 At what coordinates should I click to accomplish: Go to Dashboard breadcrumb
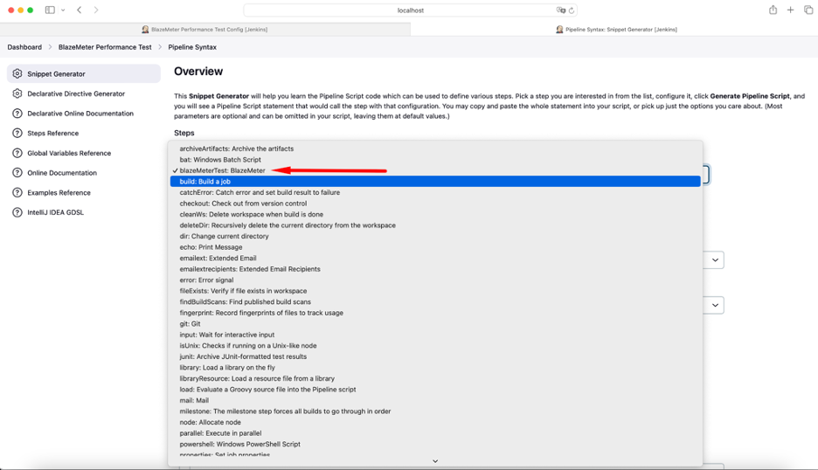pos(24,47)
